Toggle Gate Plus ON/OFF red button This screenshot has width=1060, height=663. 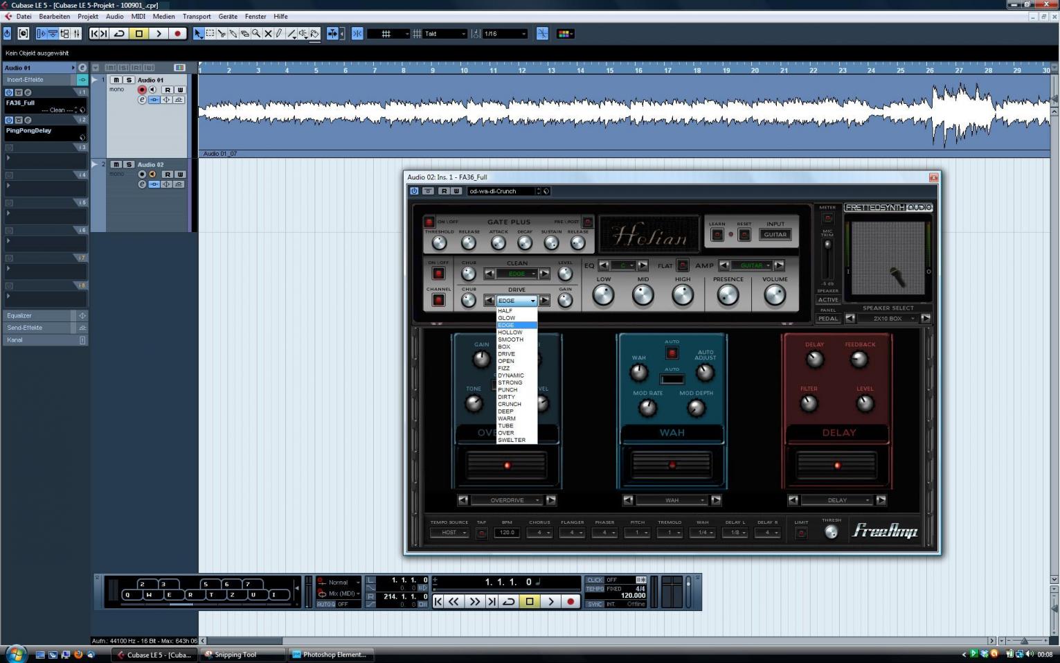point(429,222)
